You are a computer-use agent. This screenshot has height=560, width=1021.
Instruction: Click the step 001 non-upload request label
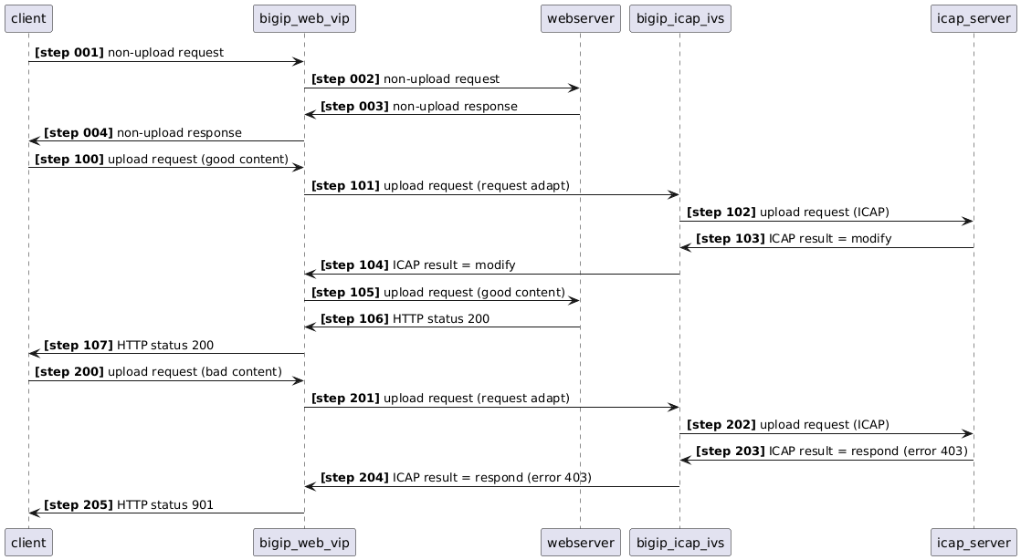pos(129,53)
